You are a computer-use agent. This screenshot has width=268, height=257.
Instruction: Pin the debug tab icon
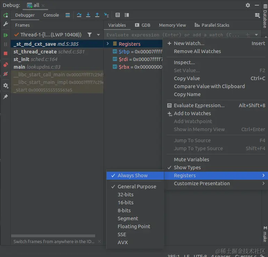click(x=6, y=97)
